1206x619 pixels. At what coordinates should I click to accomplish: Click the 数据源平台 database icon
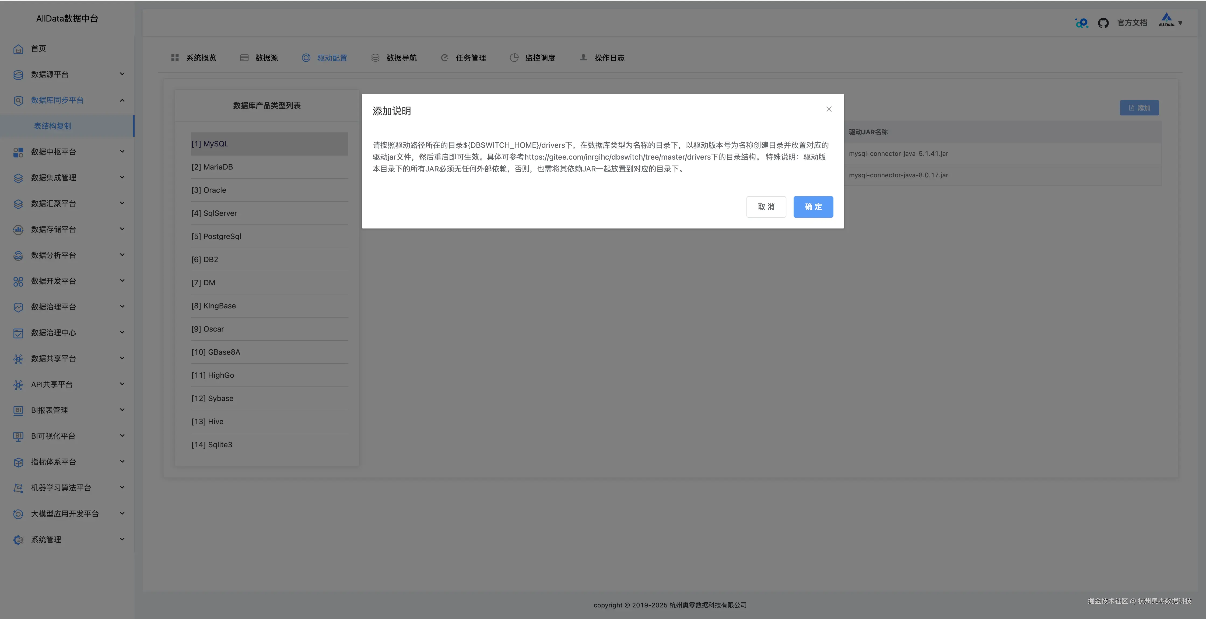[18, 75]
